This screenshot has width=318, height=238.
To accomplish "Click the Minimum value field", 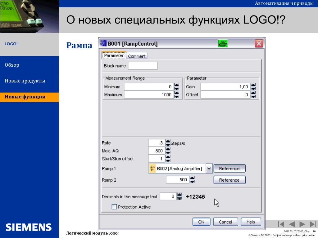I will [149, 87].
